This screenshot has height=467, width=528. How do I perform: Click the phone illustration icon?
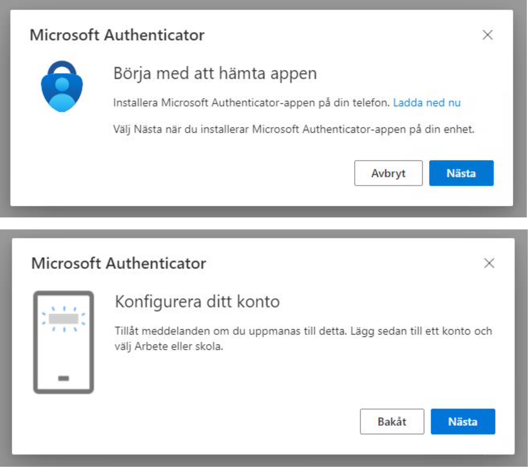pyautogui.click(x=64, y=342)
